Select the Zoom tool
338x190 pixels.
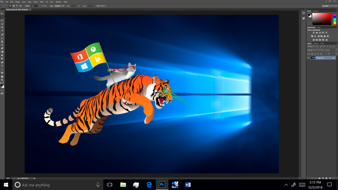click(x=2, y=80)
